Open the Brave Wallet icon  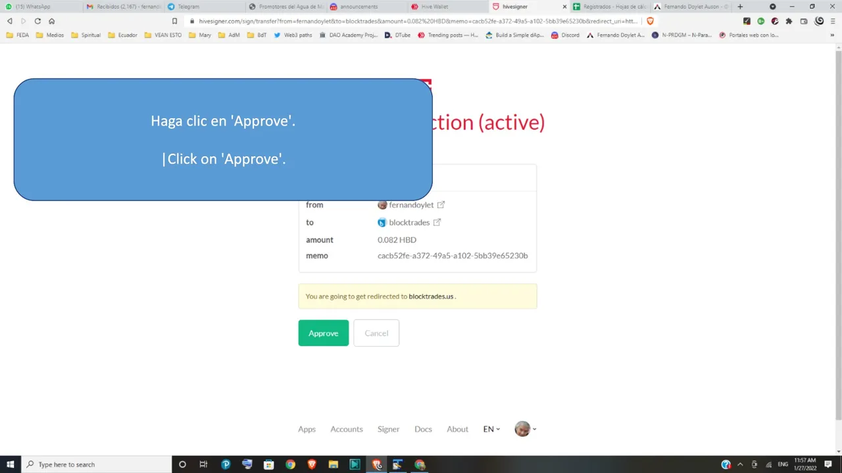[804, 21]
